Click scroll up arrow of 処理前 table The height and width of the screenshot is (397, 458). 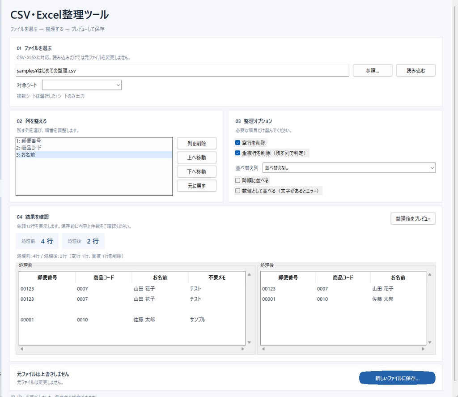[x=249, y=274]
